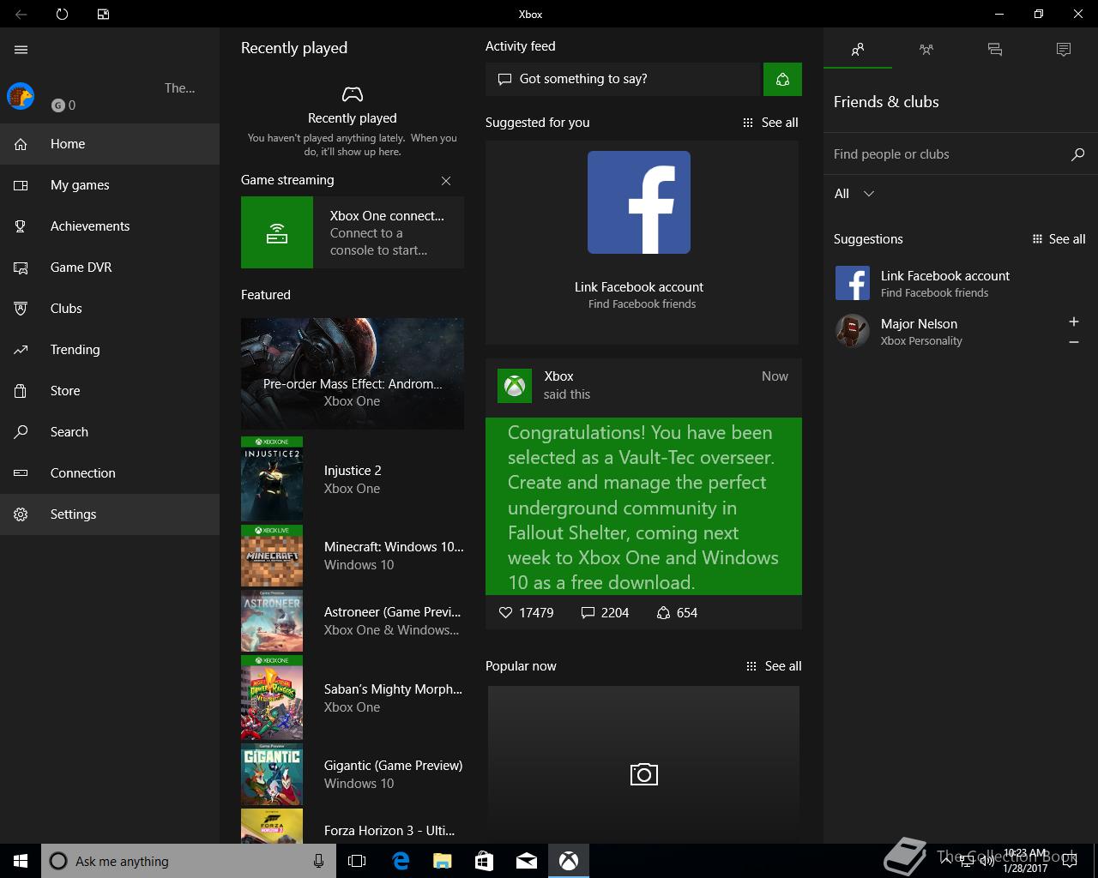
Task: Click Cortana 'Ask me anything' box
Action: click(189, 861)
